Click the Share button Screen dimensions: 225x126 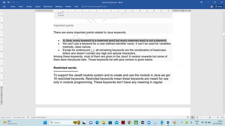click(x=219, y=7)
